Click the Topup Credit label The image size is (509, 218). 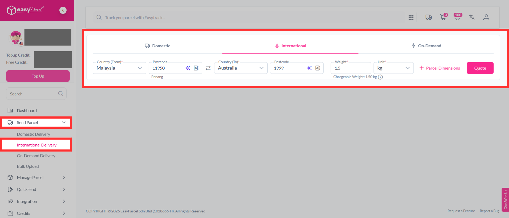tap(18, 55)
